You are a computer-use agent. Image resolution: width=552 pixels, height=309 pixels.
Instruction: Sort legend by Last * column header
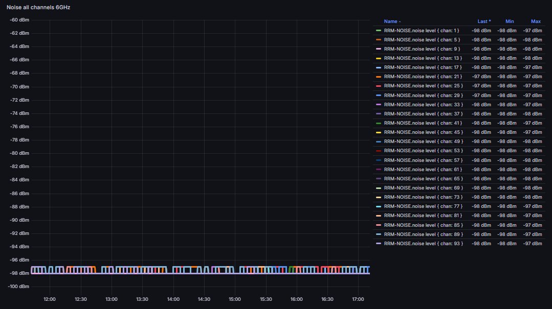484,21
